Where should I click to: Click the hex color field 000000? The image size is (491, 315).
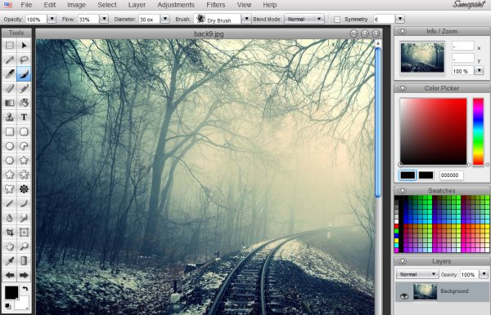451,175
